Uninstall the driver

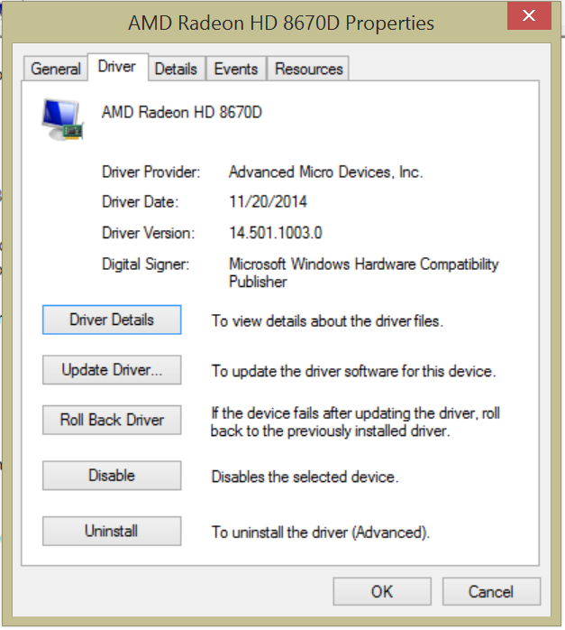112,531
